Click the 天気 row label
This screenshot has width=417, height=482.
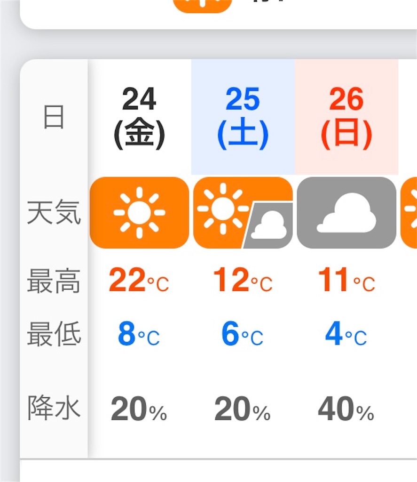[53, 213]
